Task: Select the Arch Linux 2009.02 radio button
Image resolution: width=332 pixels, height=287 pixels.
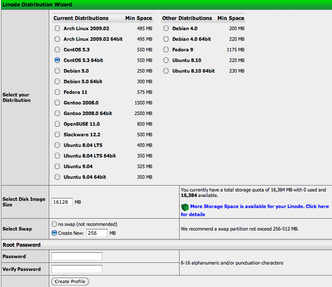Action: point(57,28)
